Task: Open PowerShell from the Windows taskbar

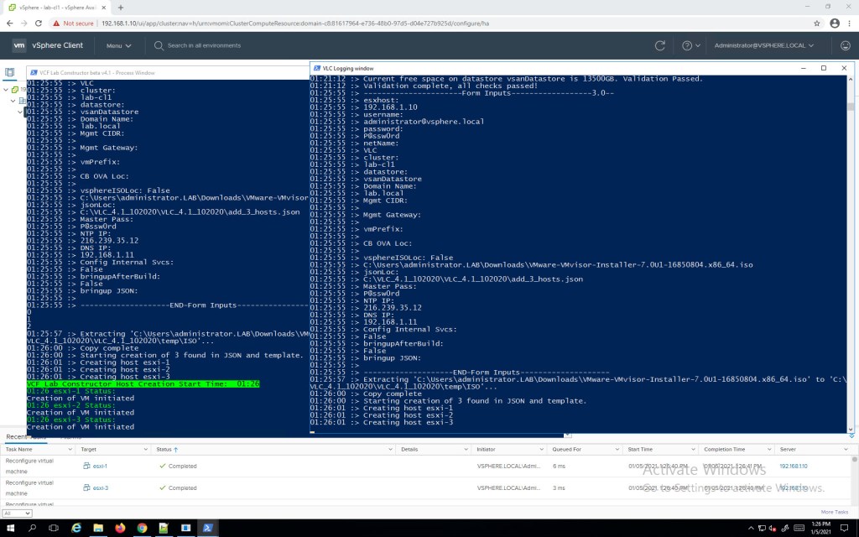Action: click(207, 528)
